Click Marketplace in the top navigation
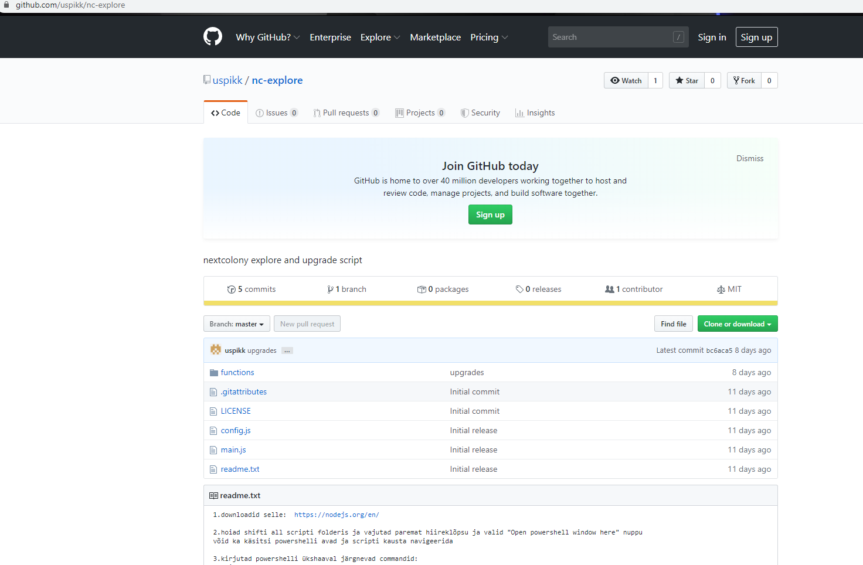 click(x=436, y=37)
